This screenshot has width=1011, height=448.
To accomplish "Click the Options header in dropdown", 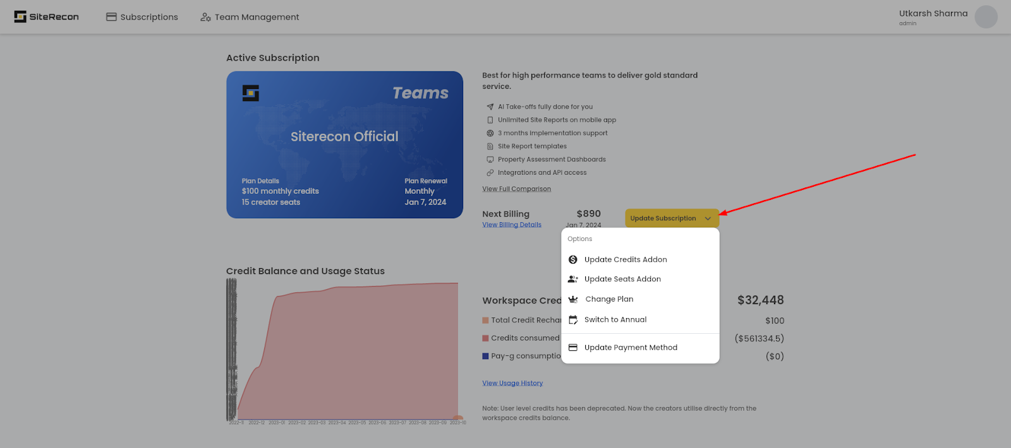I will (x=579, y=239).
